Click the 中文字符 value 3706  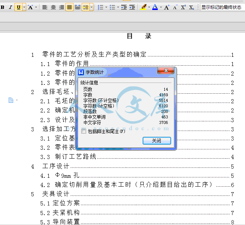click(x=163, y=122)
